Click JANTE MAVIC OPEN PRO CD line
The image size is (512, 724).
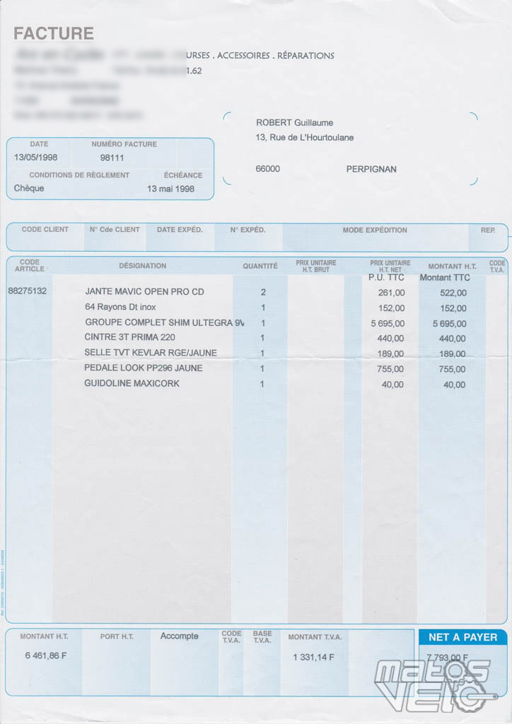click(x=144, y=292)
